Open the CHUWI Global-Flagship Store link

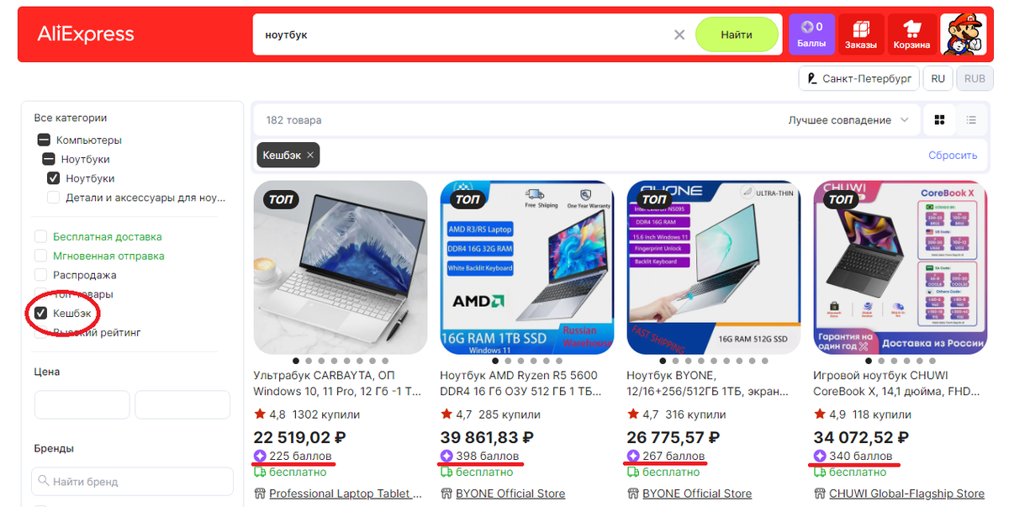click(906, 494)
